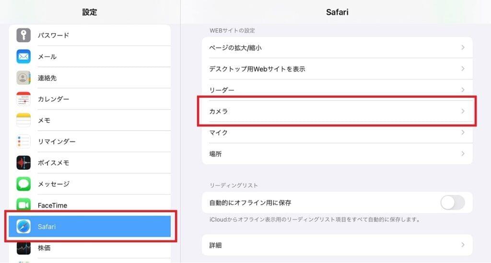
Task: Tap the Passwords key icon
Action: (23, 35)
